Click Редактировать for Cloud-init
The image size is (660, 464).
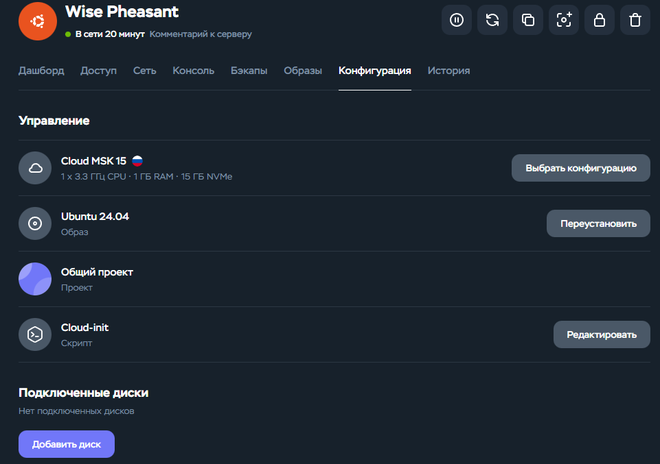[x=602, y=334]
